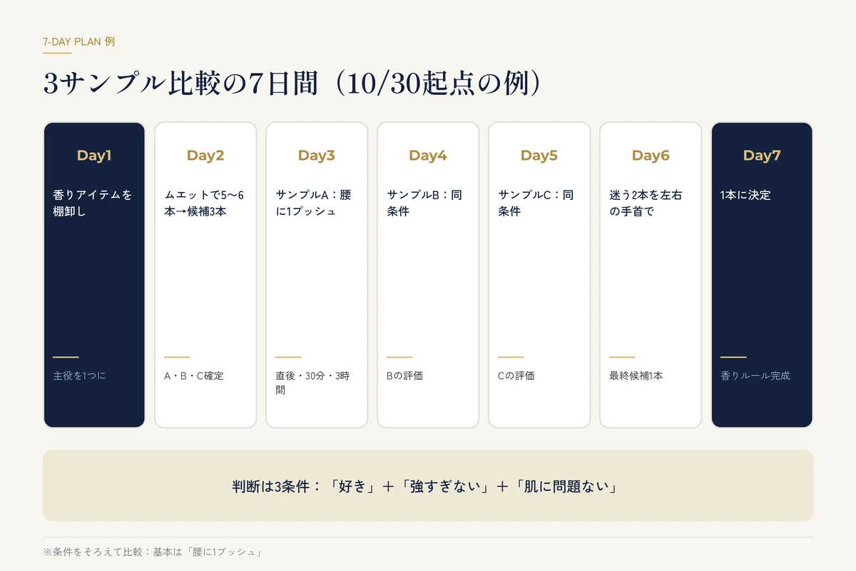Click the "7-DAY PLAN 例" label
This screenshot has height=571, width=856.
(79, 41)
